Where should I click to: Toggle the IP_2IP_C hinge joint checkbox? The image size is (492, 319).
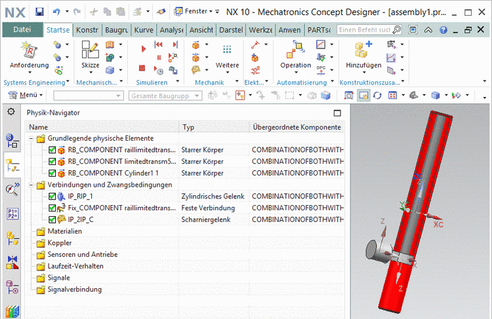tap(52, 219)
